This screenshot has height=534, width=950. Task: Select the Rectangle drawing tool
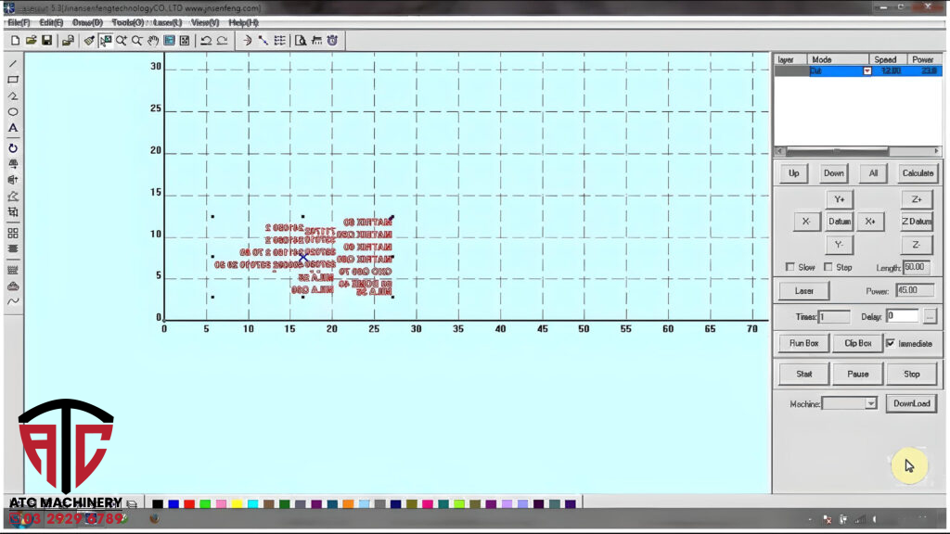tap(13, 80)
